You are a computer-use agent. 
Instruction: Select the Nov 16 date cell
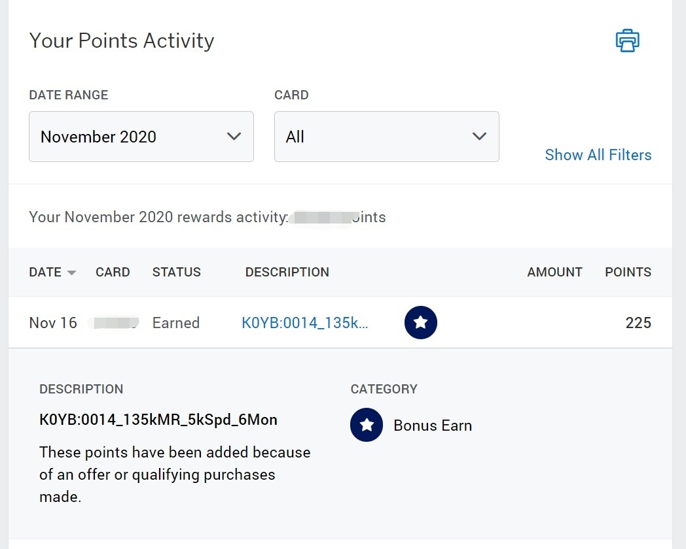click(53, 323)
